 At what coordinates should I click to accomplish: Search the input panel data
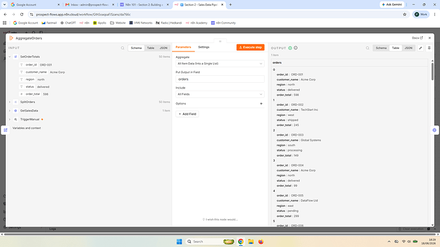point(122,48)
